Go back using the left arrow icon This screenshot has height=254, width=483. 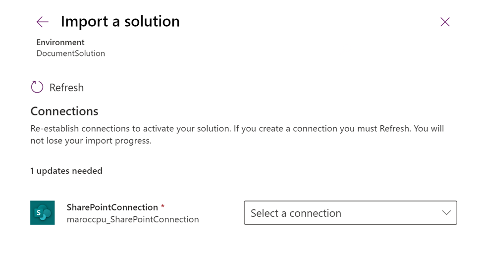(43, 22)
